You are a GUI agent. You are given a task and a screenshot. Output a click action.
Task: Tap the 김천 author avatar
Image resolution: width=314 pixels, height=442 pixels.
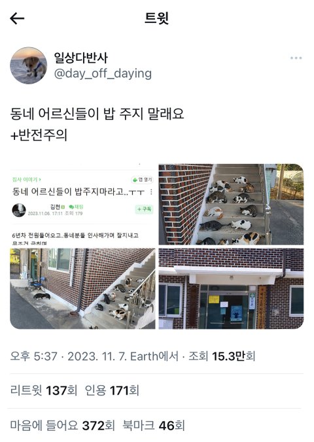pyautogui.click(x=19, y=210)
